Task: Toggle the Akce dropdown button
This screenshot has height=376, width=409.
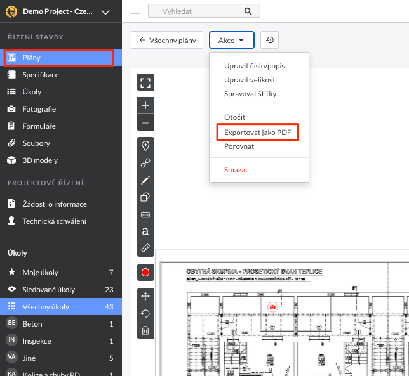Action: (x=232, y=40)
